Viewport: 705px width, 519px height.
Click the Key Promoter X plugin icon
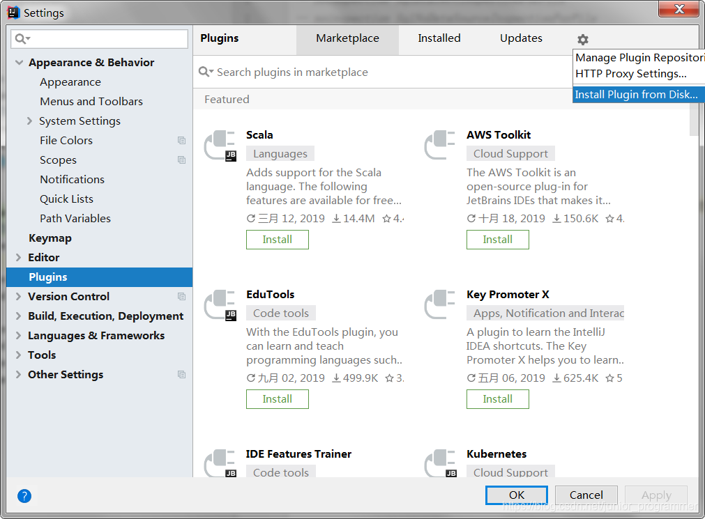click(x=440, y=304)
